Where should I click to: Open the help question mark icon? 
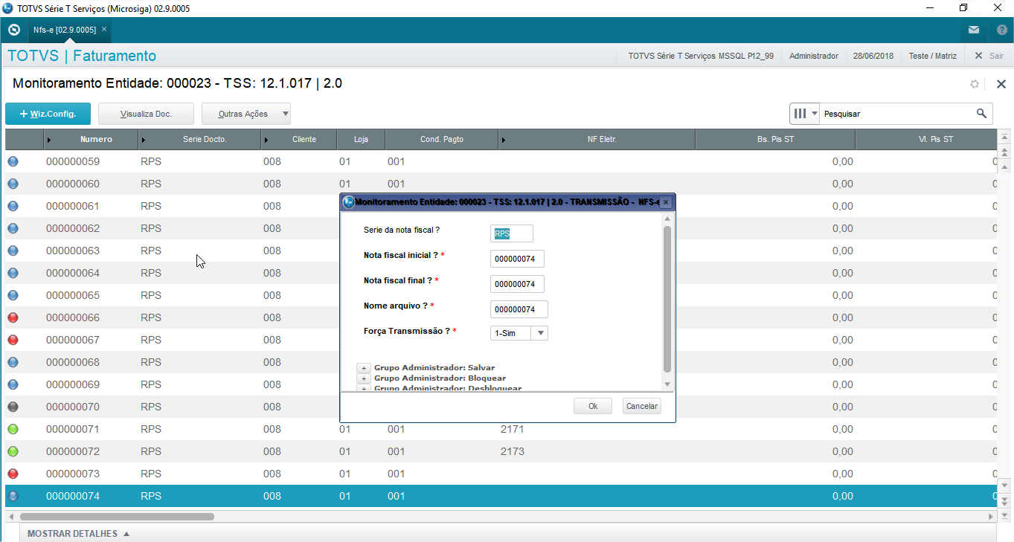point(1001,30)
